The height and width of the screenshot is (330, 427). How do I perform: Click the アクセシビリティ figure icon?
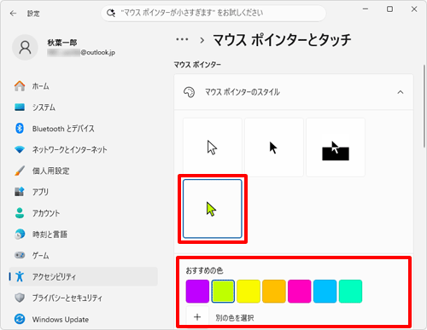pyautogui.click(x=20, y=276)
